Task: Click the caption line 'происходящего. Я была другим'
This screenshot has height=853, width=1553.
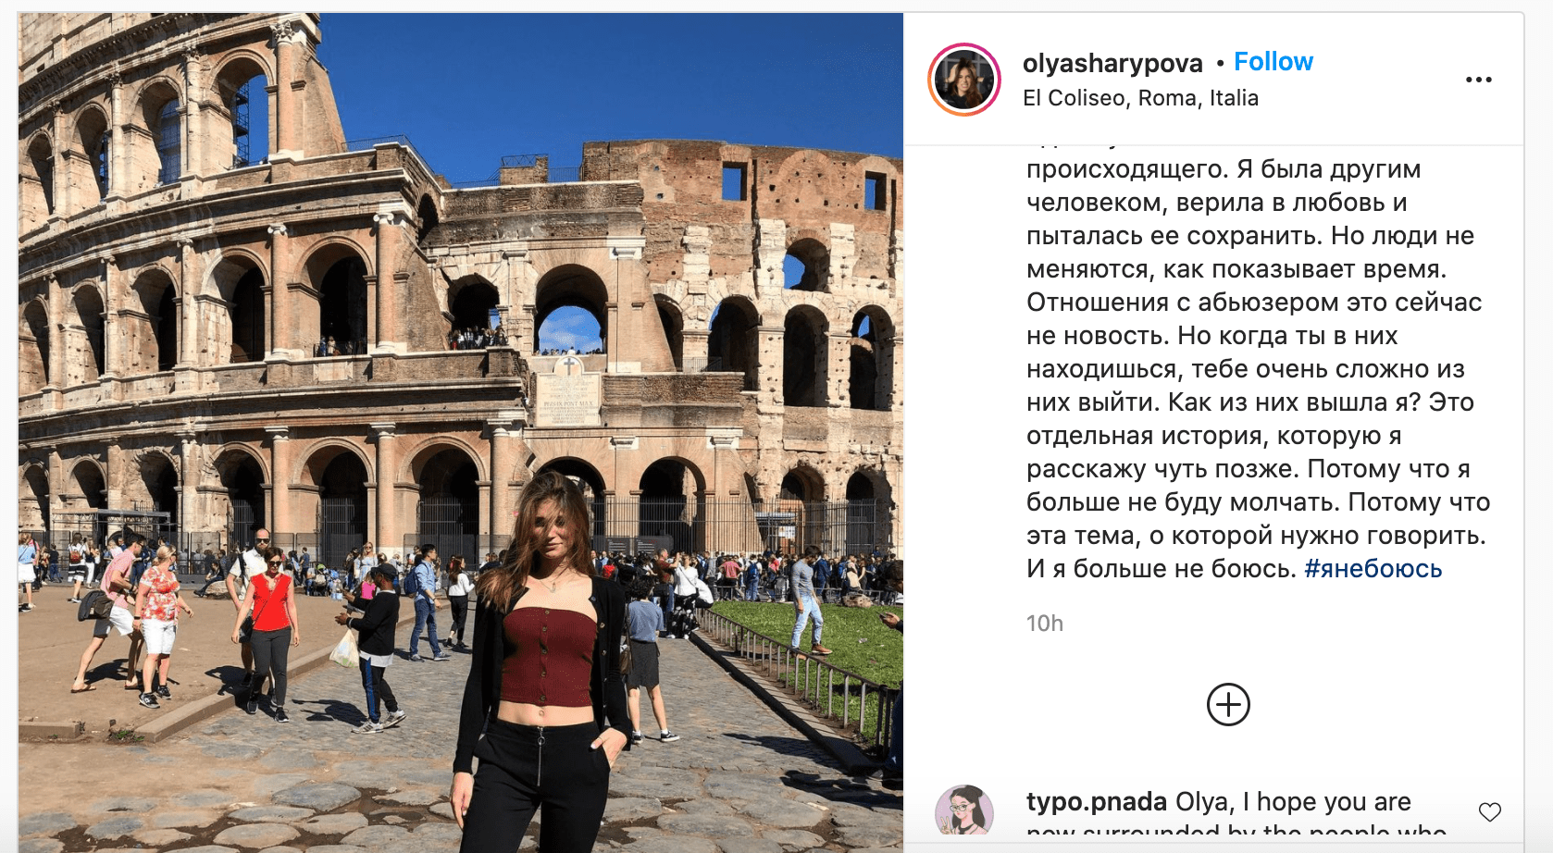Action: tap(1224, 169)
